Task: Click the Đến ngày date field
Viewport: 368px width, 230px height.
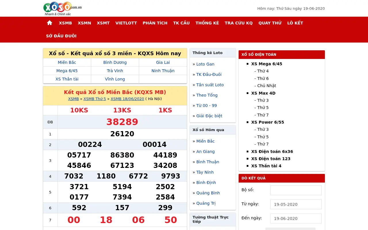Action: (x=296, y=218)
